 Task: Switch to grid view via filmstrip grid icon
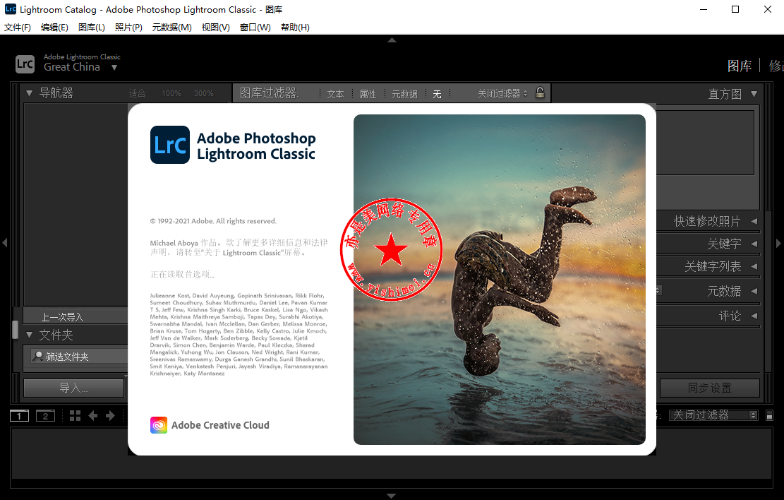75,416
